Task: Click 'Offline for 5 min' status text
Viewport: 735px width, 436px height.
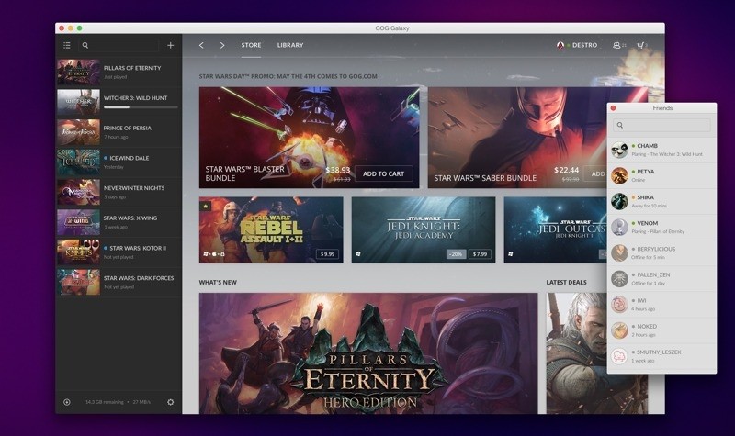Action: (x=649, y=257)
